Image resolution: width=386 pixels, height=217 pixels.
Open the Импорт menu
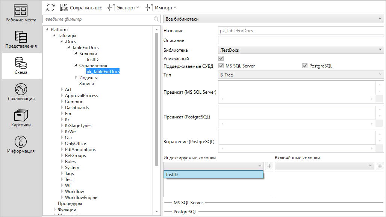tap(161, 7)
